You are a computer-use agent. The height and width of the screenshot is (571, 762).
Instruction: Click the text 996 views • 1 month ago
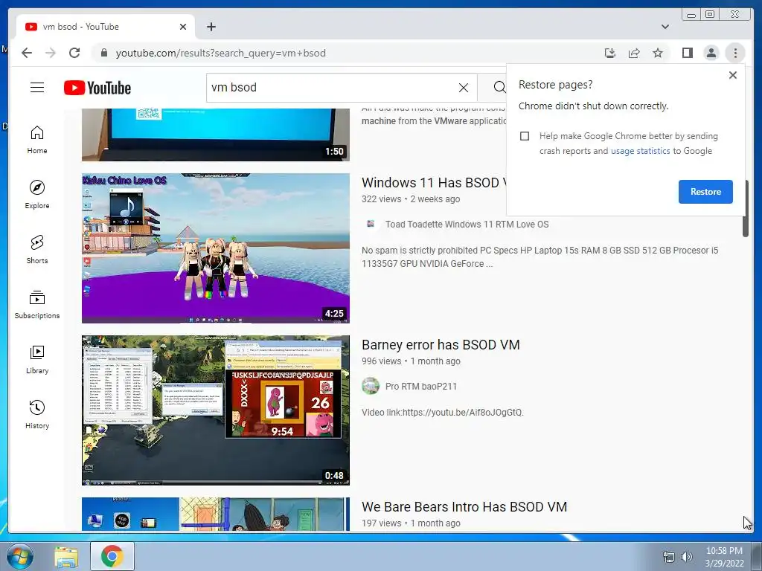click(x=411, y=361)
